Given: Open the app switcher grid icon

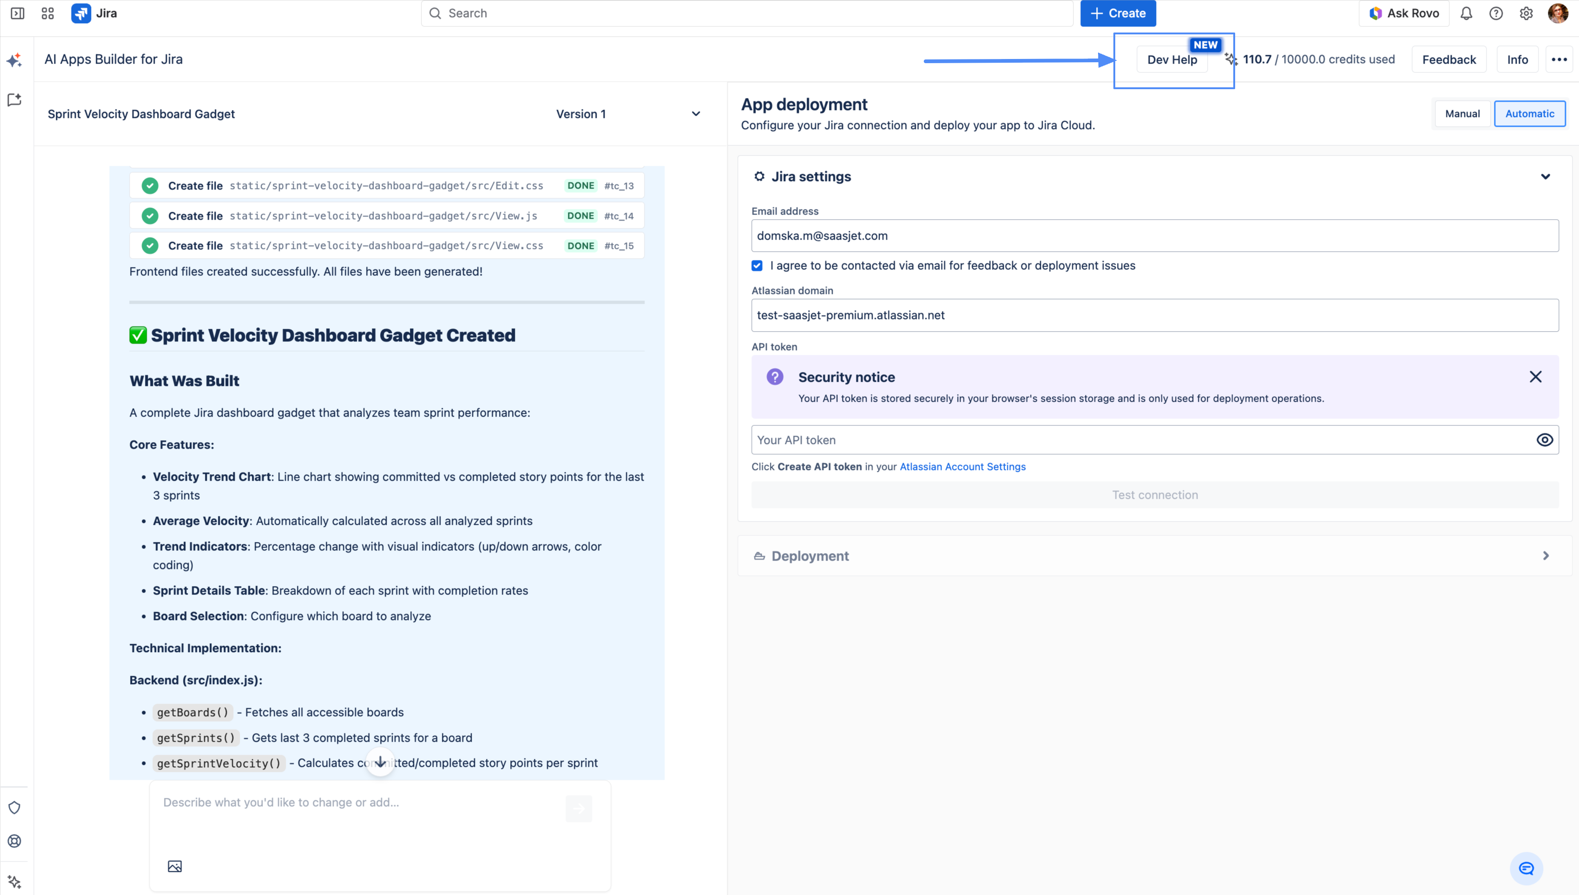Looking at the screenshot, I should [47, 13].
